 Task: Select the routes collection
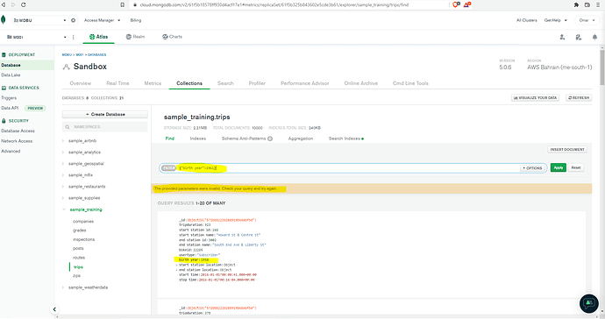79,258
